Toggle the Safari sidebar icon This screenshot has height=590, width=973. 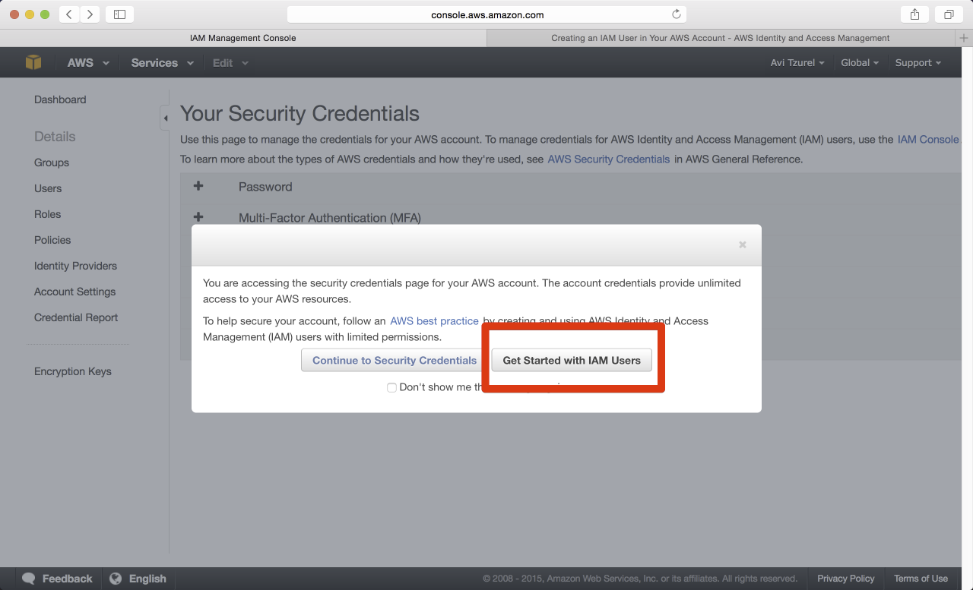point(119,14)
